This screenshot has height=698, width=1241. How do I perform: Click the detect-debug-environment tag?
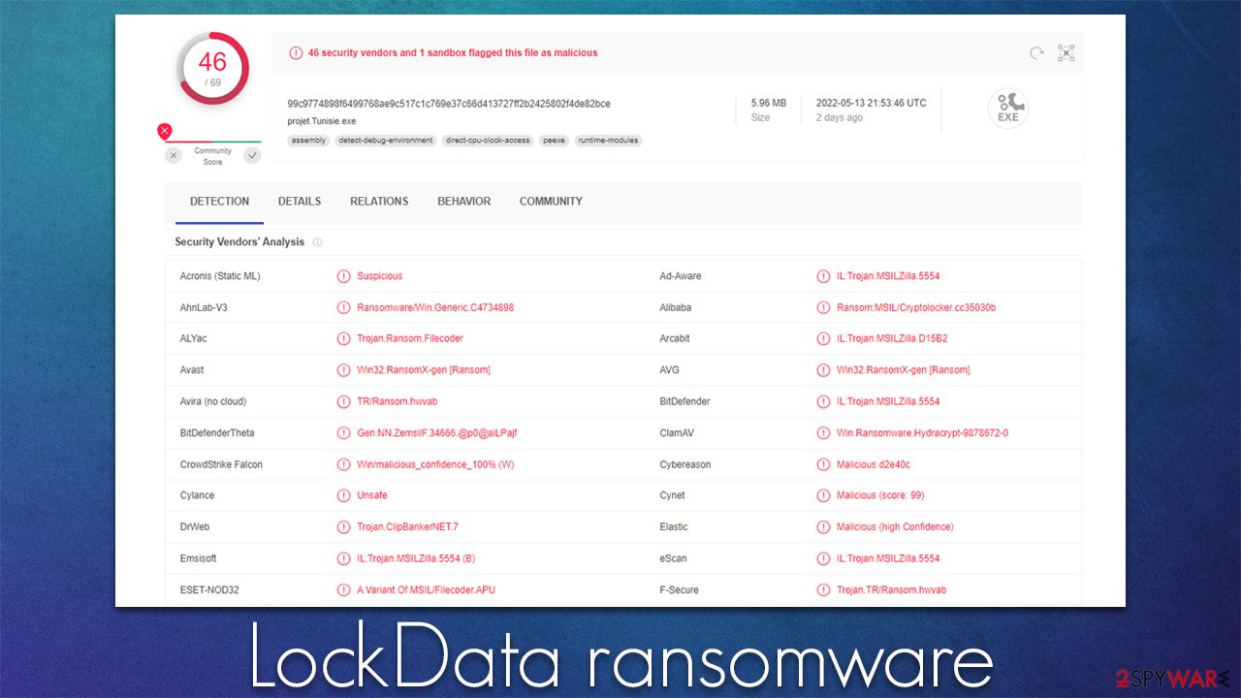pos(386,141)
